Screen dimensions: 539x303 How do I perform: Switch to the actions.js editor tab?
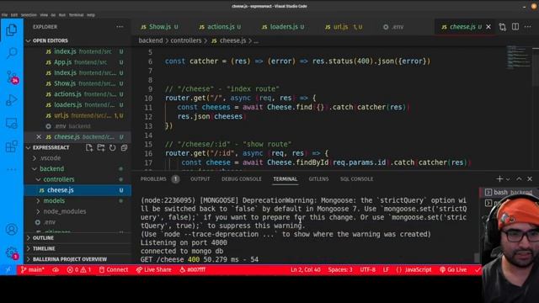click(x=220, y=27)
